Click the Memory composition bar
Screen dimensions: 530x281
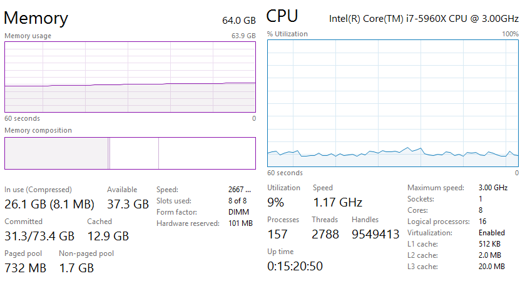tap(130, 153)
